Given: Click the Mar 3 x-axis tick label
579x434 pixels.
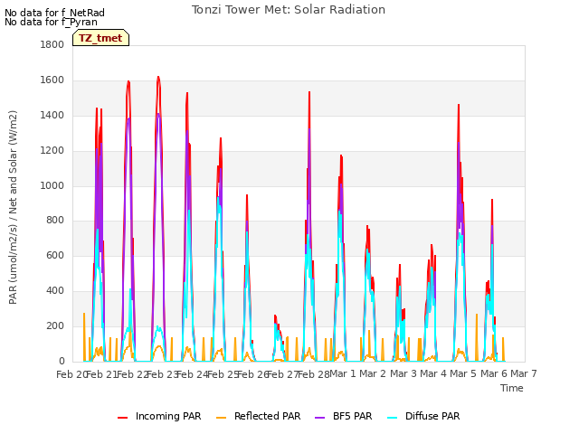Looking at the screenshot, I should 403,373.
